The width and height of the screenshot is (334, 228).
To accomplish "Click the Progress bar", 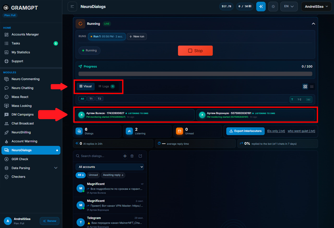I will (x=195, y=74).
